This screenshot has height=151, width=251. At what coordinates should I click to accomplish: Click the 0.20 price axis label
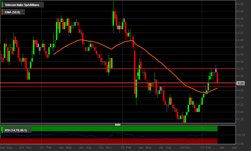[x=241, y=112]
